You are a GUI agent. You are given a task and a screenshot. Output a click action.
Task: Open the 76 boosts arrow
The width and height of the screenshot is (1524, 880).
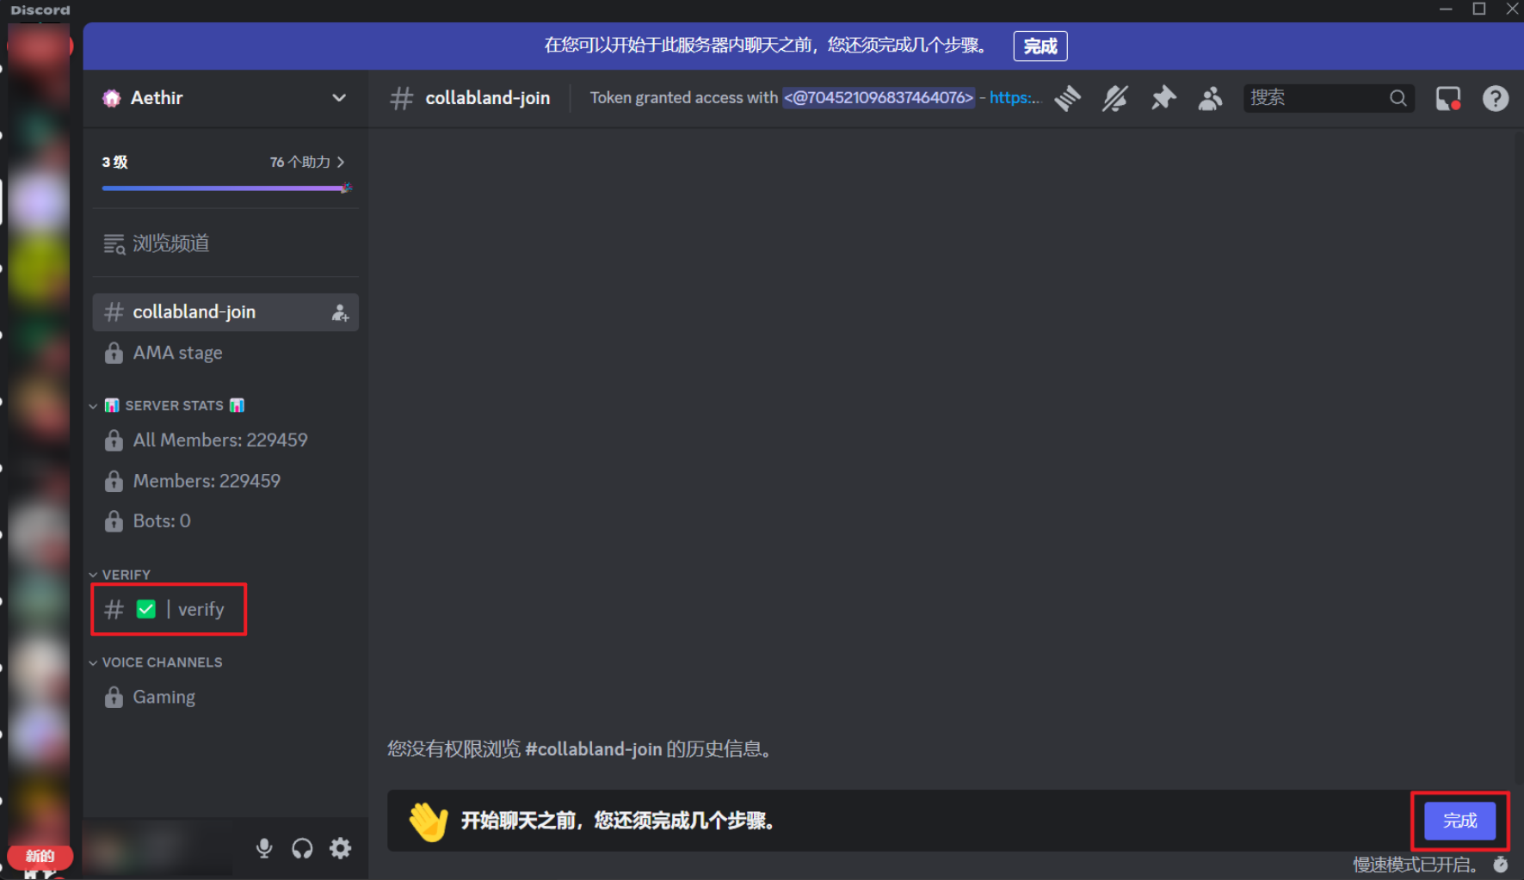pyautogui.click(x=341, y=162)
